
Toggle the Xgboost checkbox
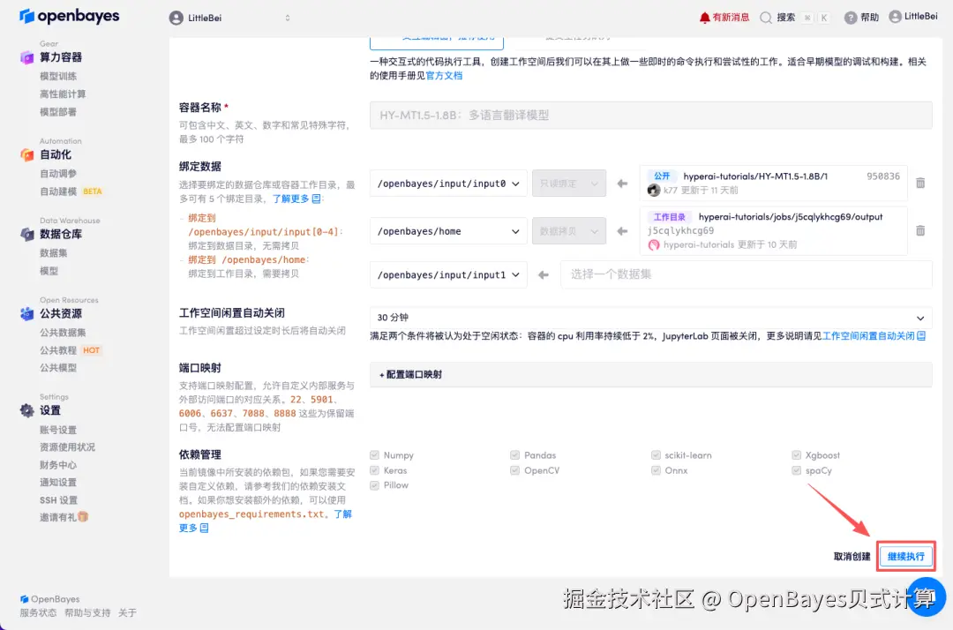[796, 455]
